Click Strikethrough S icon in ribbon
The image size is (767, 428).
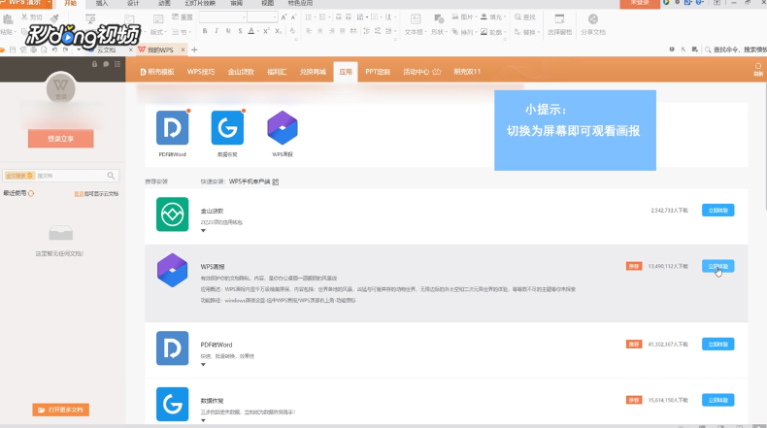[240, 31]
